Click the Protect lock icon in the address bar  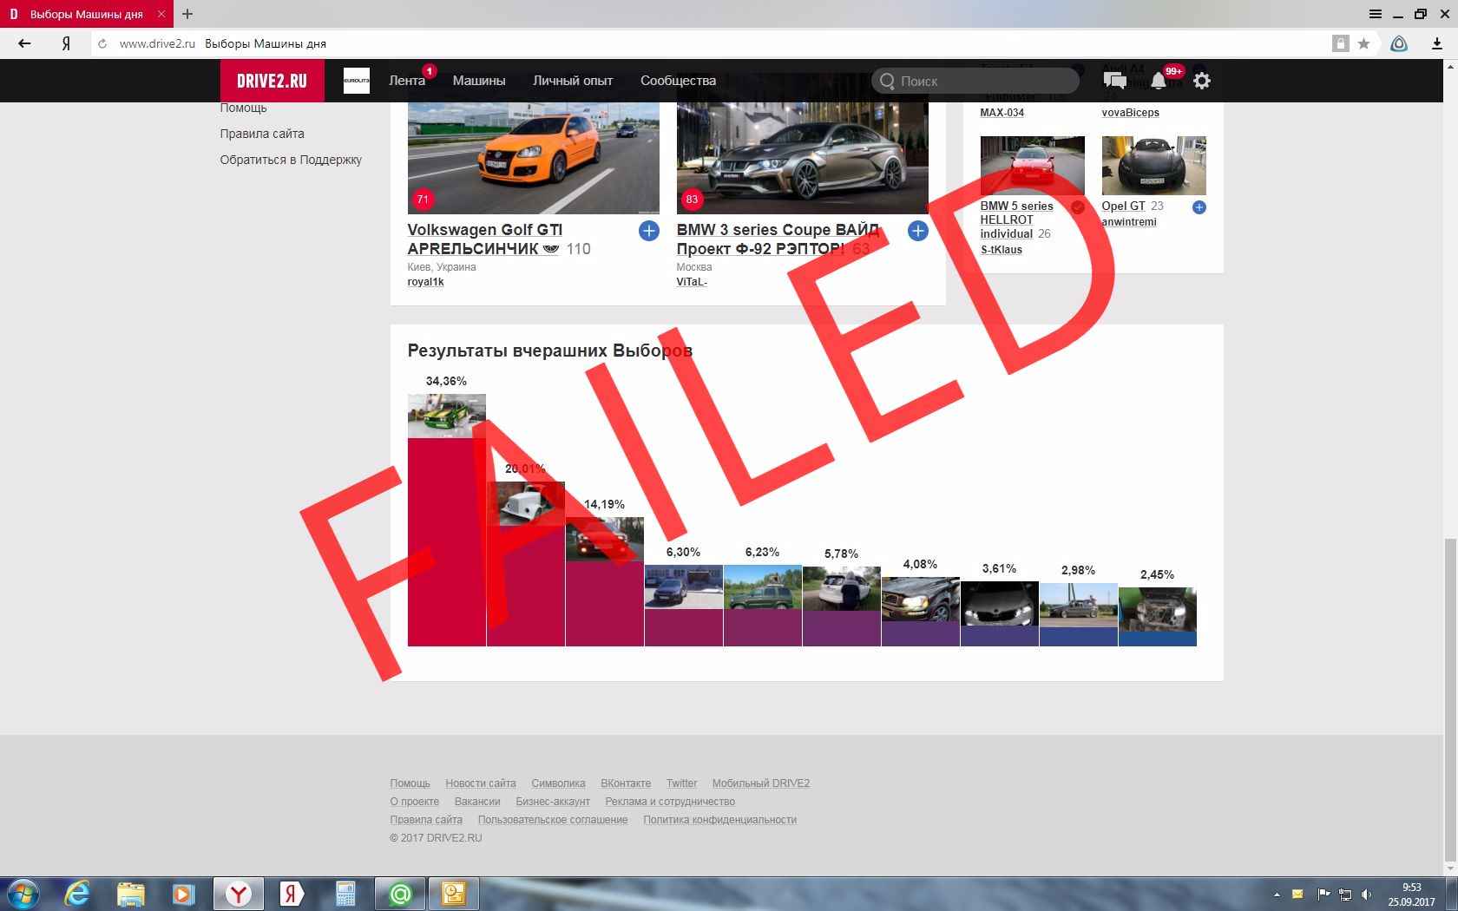click(x=1341, y=43)
